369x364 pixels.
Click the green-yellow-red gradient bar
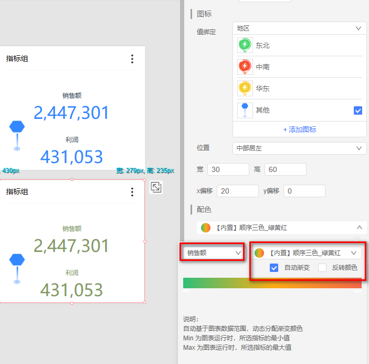coord(272,284)
